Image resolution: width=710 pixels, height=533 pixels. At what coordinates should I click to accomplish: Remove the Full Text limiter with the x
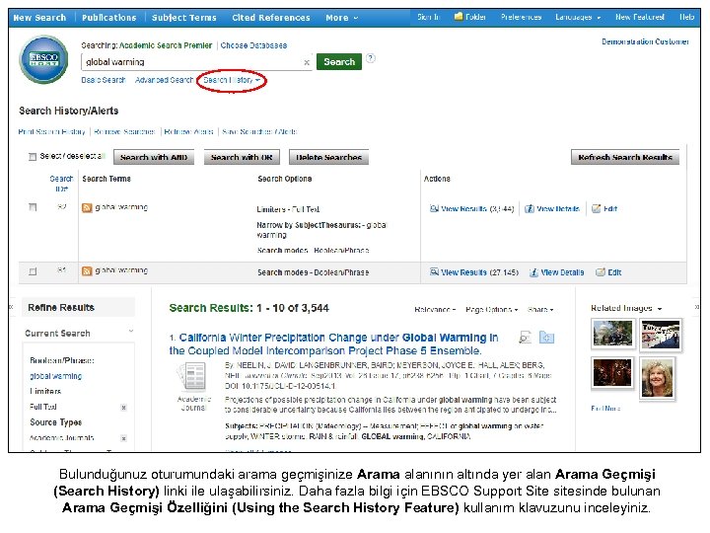coord(123,408)
